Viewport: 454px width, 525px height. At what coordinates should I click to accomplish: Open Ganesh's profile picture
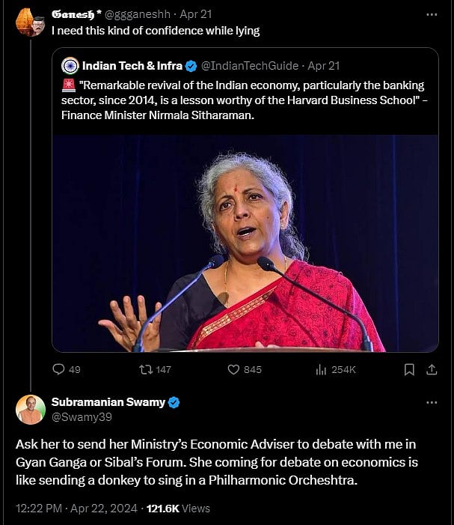(30, 22)
